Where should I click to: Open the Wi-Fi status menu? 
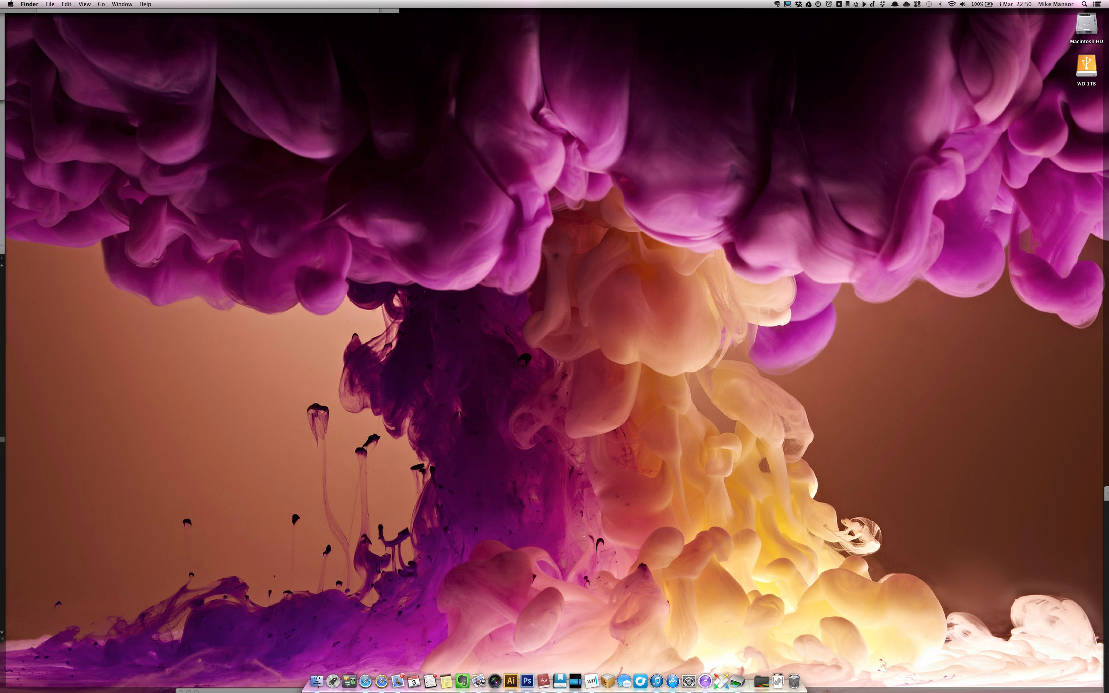(x=952, y=4)
